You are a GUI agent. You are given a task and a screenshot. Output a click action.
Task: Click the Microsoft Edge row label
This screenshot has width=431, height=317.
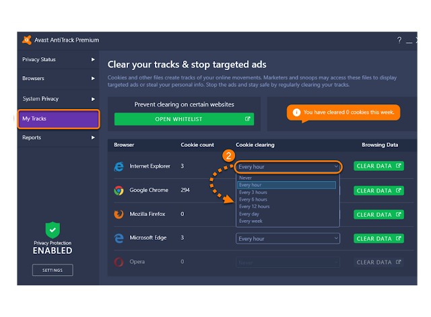click(148, 238)
